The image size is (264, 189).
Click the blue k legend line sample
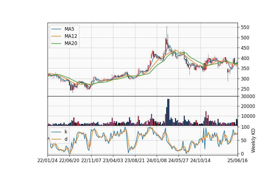(56, 132)
